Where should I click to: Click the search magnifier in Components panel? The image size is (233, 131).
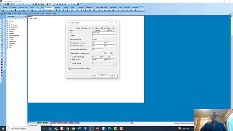pos(25,19)
